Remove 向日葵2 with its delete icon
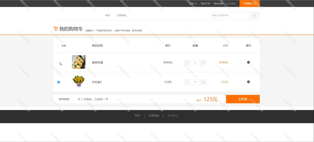The width and height of the screenshot is (314, 142). click(x=248, y=82)
